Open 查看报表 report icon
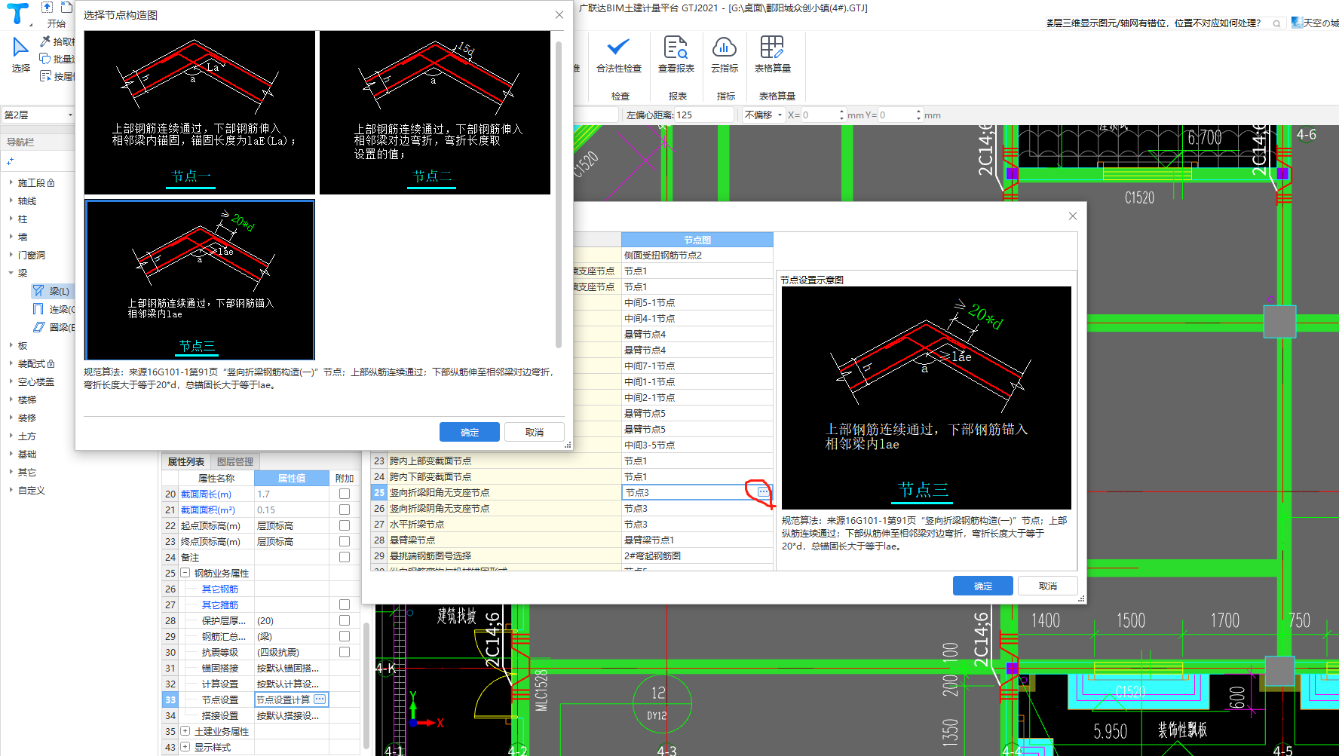 click(x=676, y=47)
